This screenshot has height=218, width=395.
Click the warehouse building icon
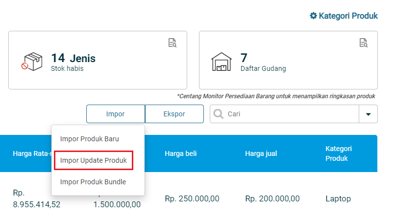pyautogui.click(x=222, y=62)
